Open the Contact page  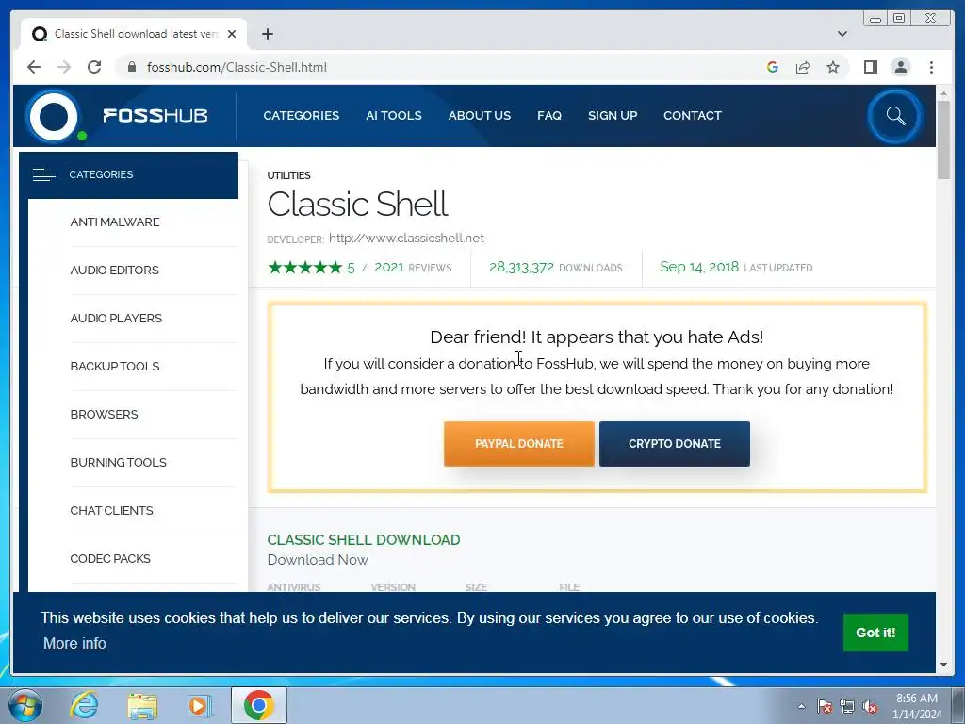693,116
